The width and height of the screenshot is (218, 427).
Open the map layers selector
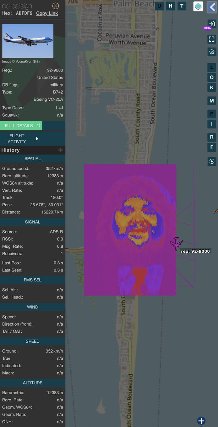pos(198,6)
